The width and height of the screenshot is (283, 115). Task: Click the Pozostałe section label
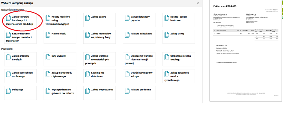[7, 49]
